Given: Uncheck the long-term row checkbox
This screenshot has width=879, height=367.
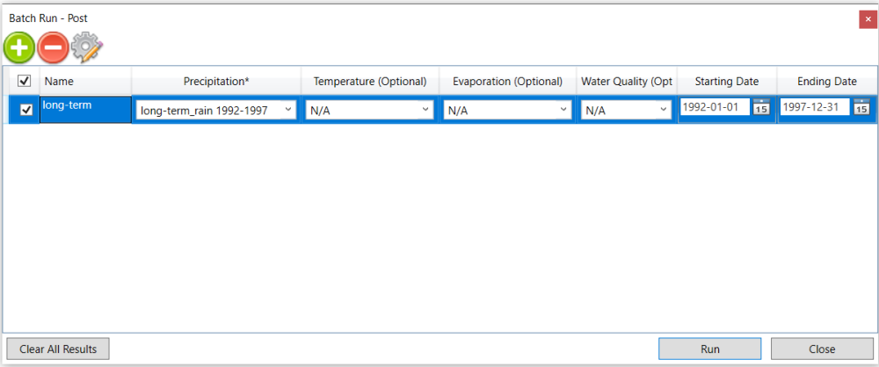Looking at the screenshot, I should coord(25,111).
